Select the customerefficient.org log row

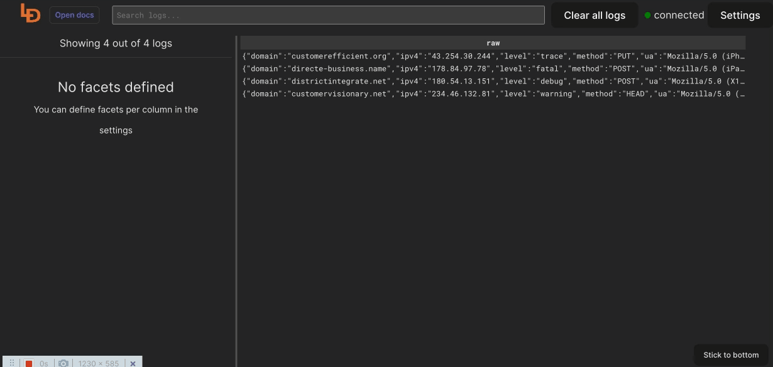493,56
